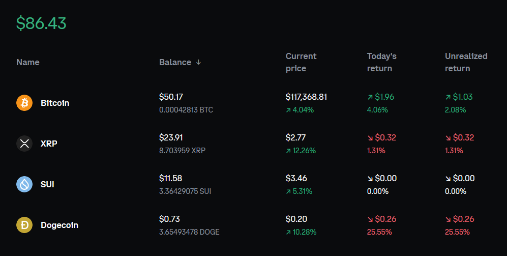Open the XRP asset name link
This screenshot has height=256, width=507.
coord(49,144)
